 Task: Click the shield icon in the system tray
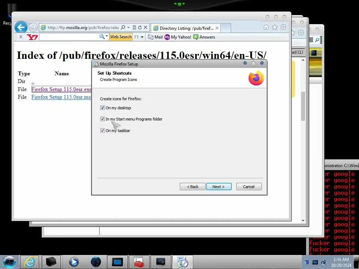307,262
